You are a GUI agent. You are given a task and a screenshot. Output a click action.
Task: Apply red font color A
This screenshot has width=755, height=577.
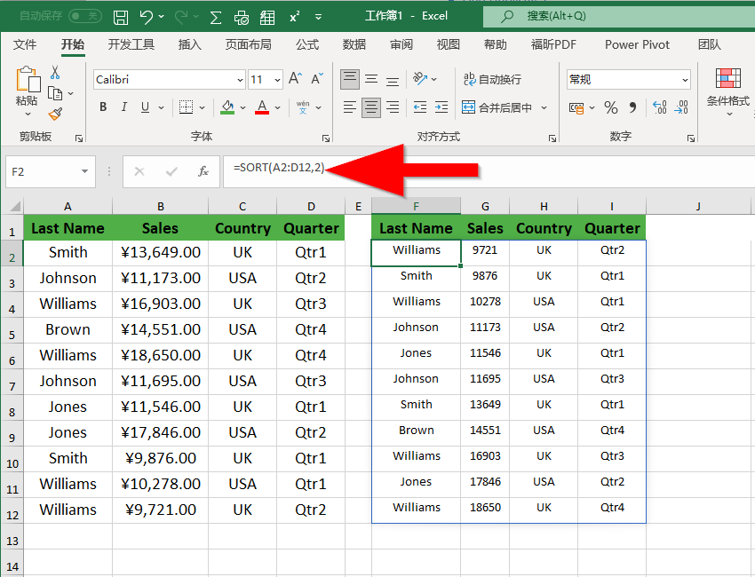tap(262, 107)
